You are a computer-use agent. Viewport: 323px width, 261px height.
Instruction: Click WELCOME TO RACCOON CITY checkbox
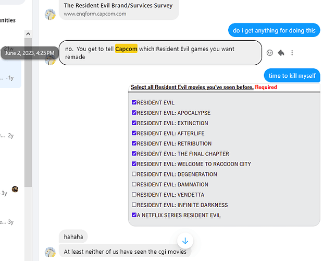134,164
